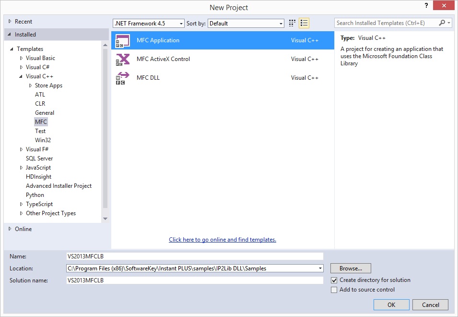Click the Solution name input field
The height and width of the screenshot is (317, 458).
point(195,280)
